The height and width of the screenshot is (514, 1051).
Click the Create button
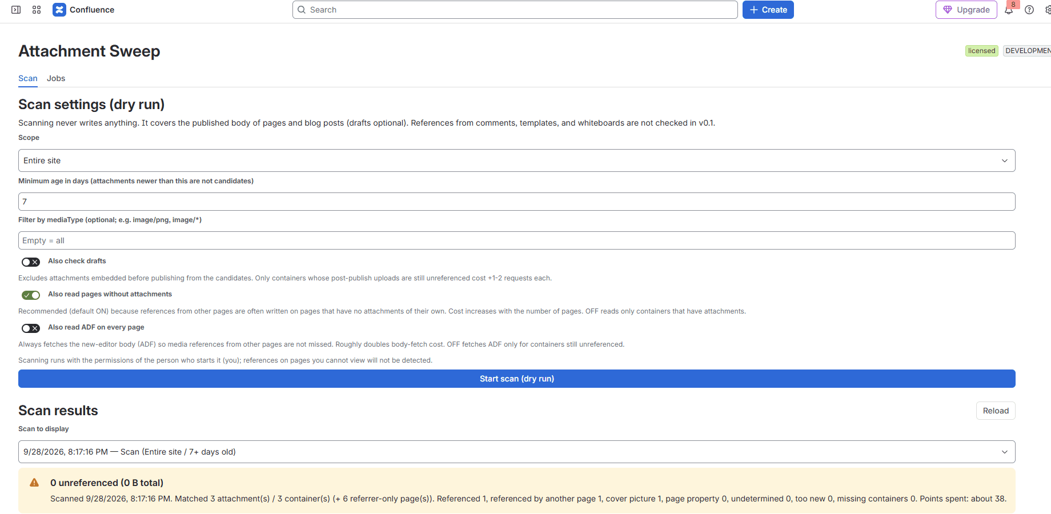(x=768, y=10)
